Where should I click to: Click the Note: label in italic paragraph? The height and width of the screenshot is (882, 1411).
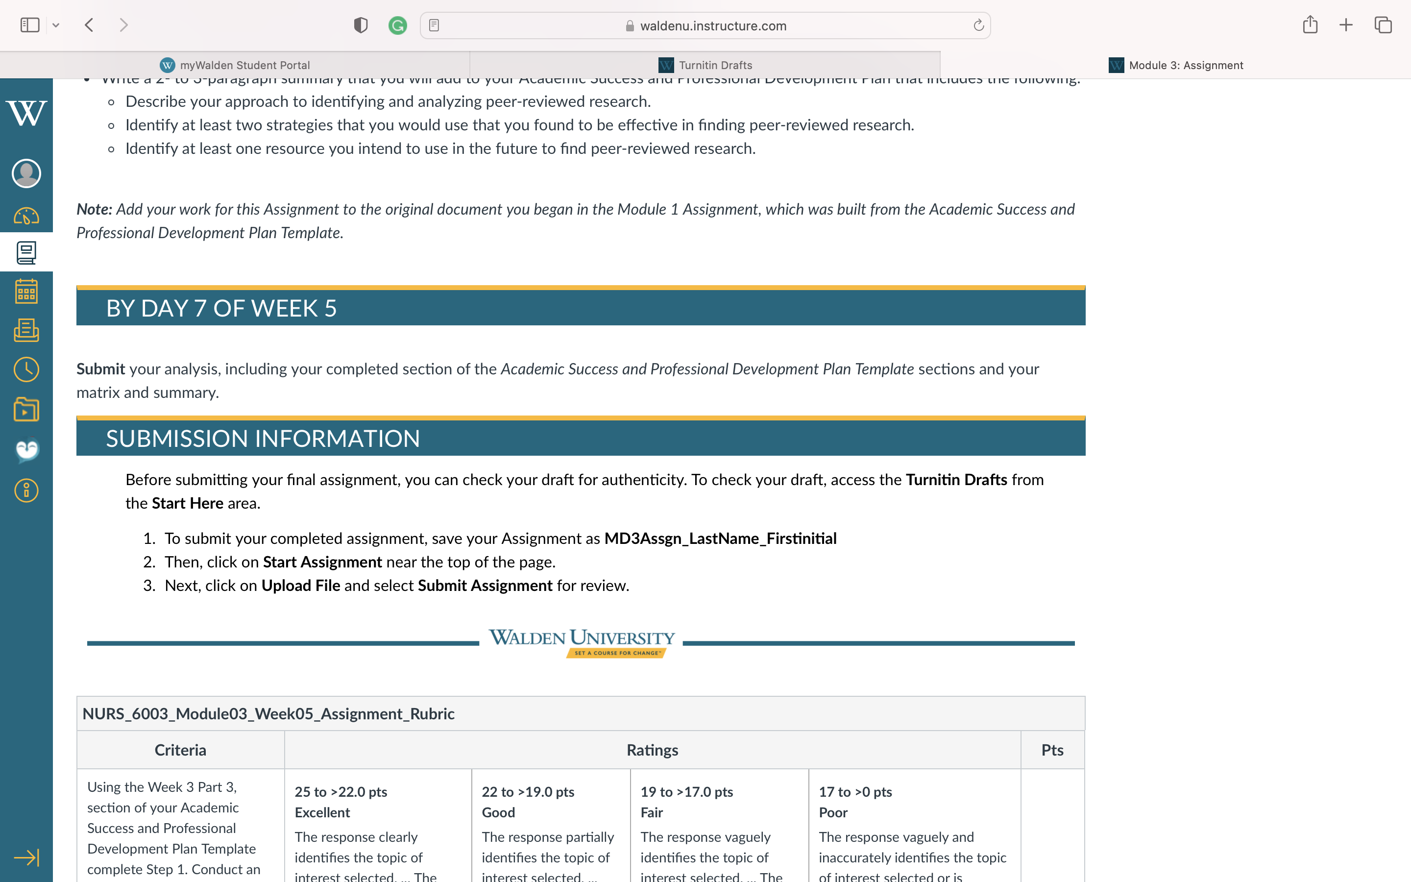point(95,209)
